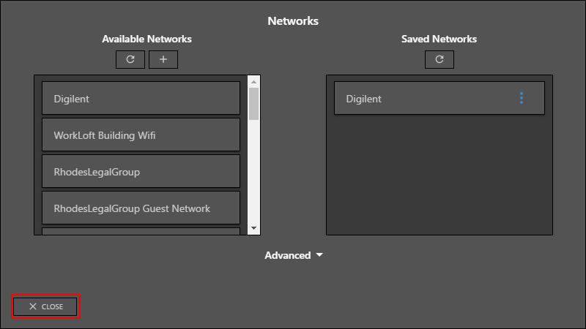Click the scrollbar down arrow in Available Networks

pyautogui.click(x=253, y=228)
